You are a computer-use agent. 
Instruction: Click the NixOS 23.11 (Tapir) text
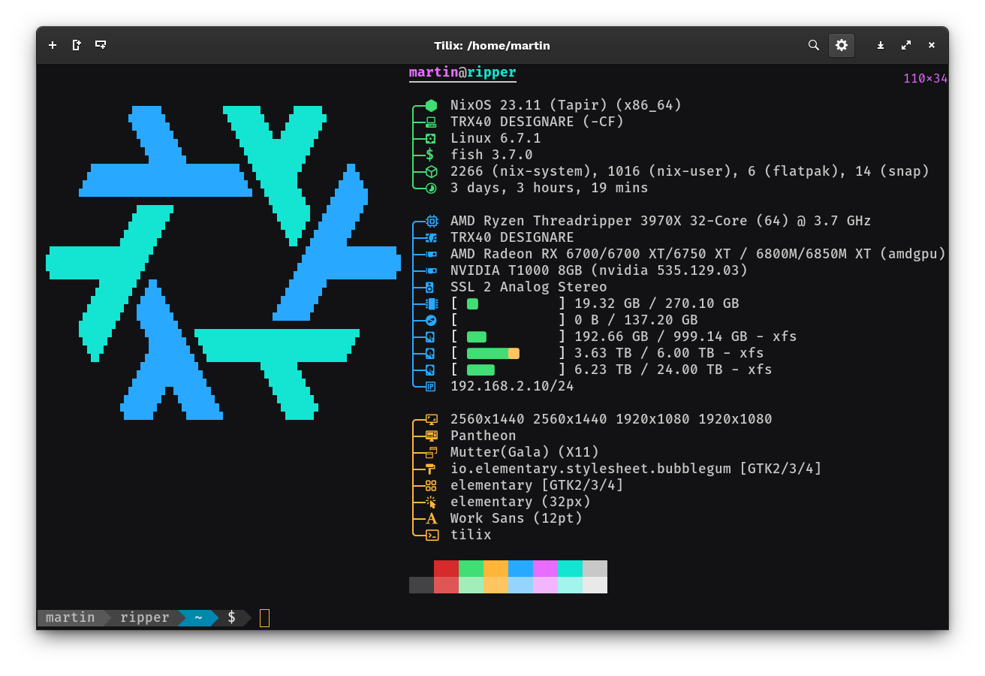(529, 105)
